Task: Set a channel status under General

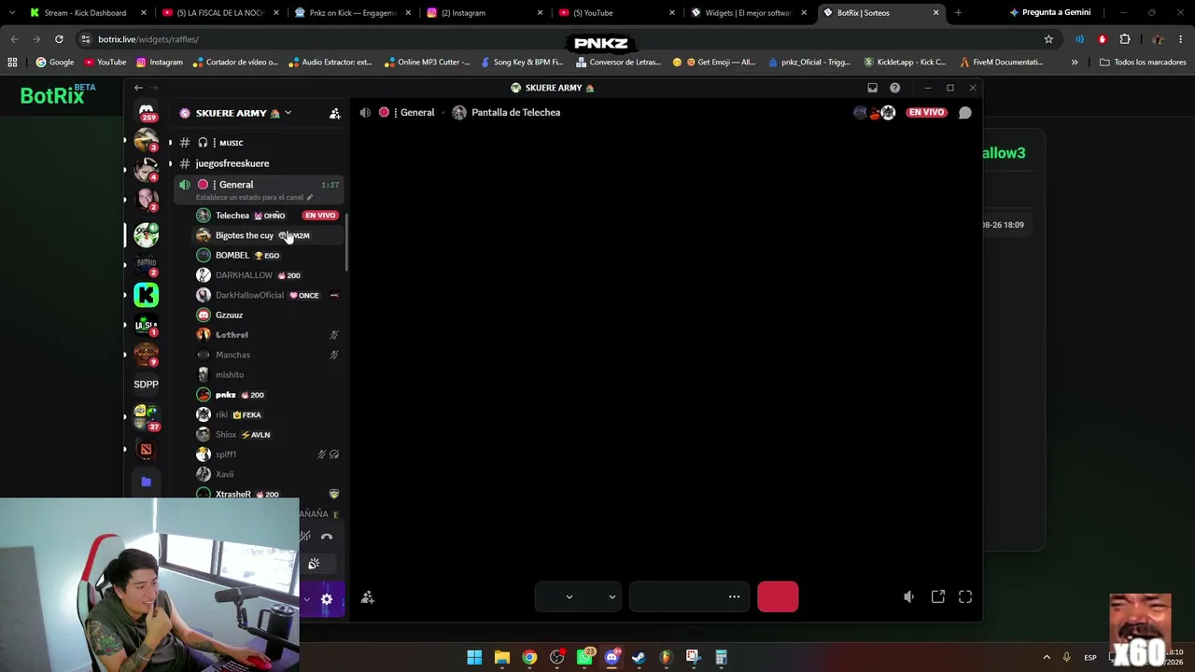Action: pos(254,198)
